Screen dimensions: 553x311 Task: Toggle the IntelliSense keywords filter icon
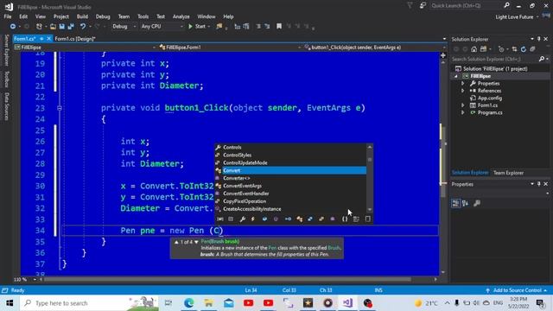click(x=356, y=219)
